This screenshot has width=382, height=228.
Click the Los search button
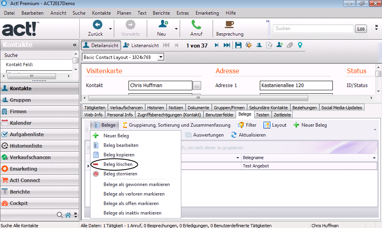point(361,28)
